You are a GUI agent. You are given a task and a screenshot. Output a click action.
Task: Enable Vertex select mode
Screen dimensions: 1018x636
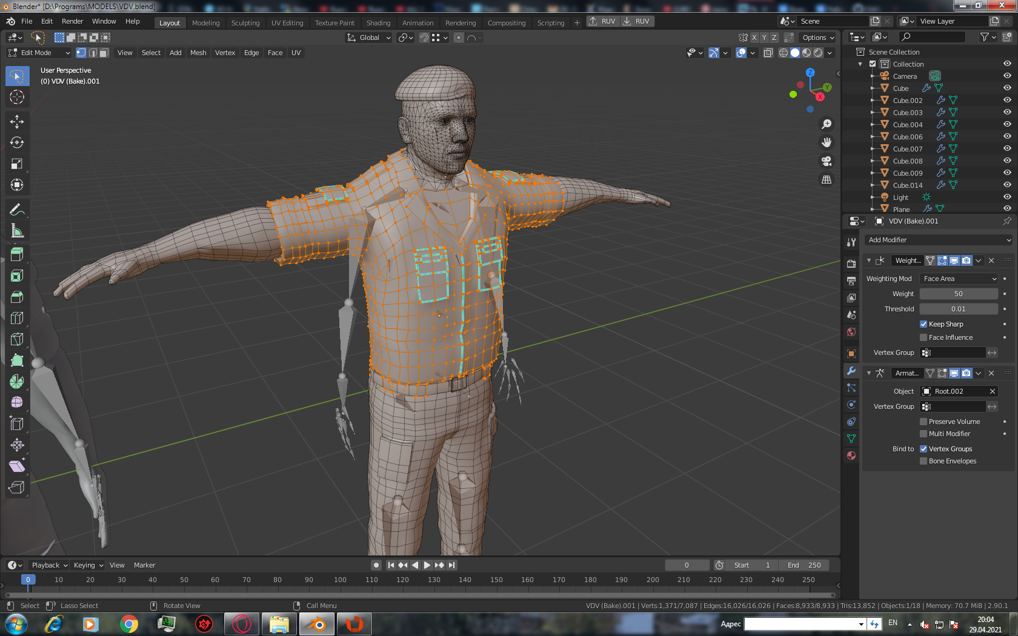81,53
